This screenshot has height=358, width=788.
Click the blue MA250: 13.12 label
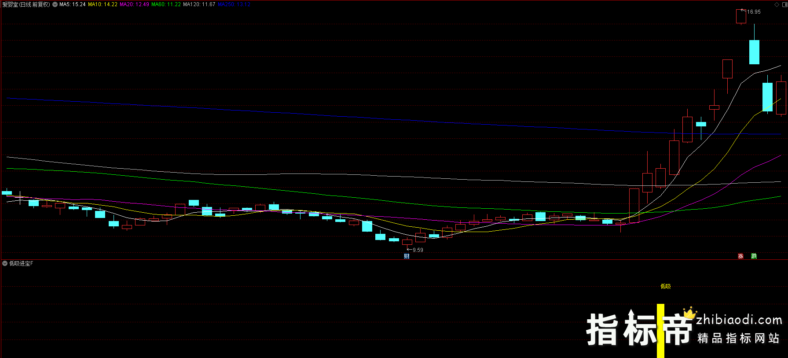234,4
